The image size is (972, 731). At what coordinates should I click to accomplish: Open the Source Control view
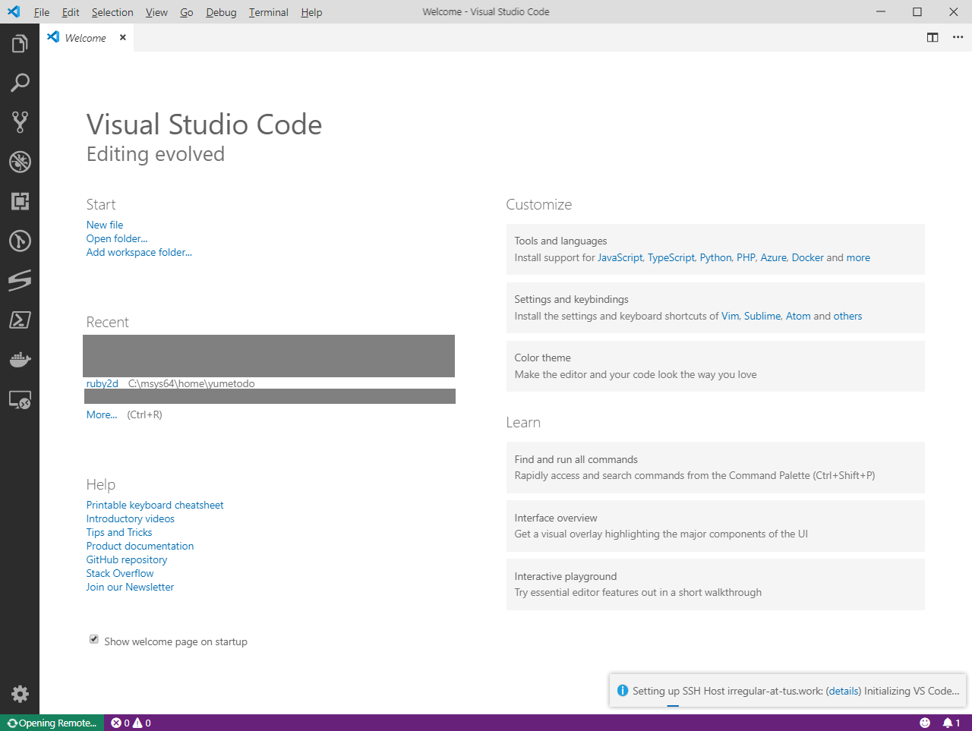20,122
